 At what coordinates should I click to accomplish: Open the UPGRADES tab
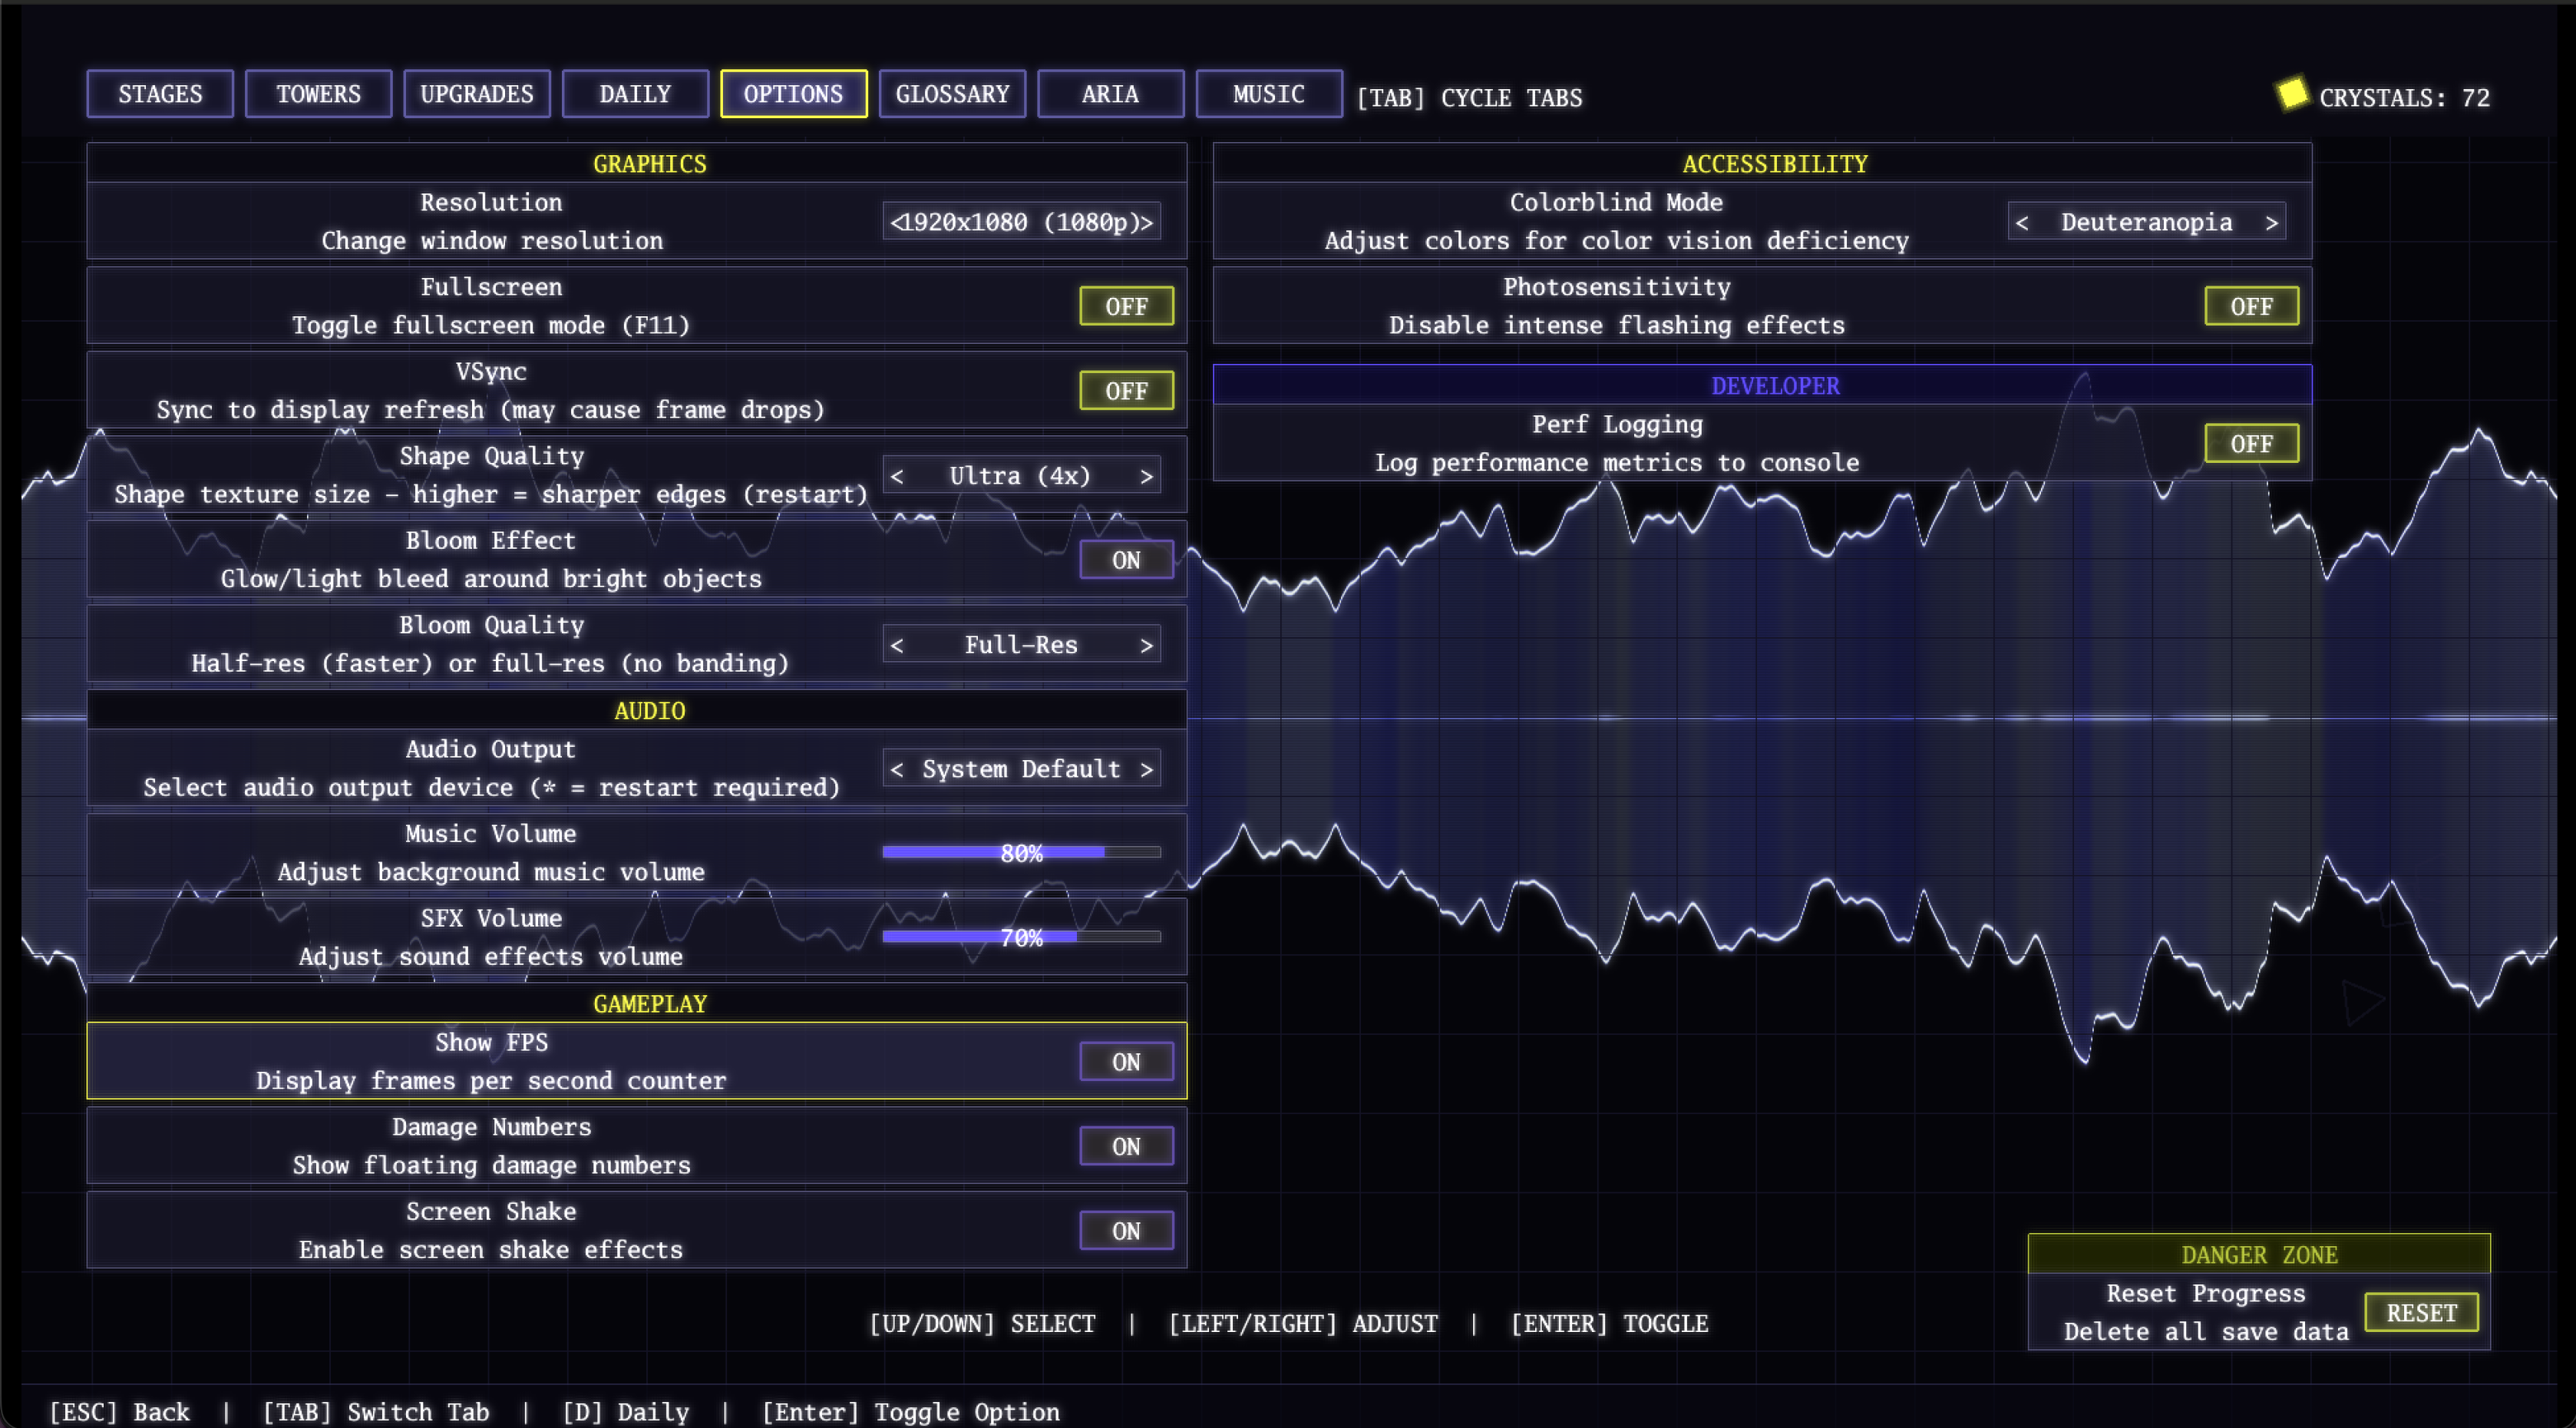pyautogui.click(x=476, y=94)
